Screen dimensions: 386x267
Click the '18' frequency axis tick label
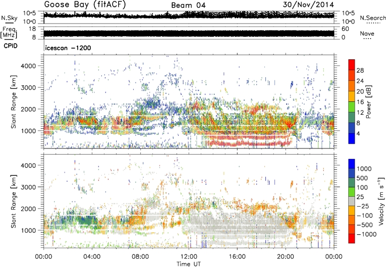click(x=32, y=29)
